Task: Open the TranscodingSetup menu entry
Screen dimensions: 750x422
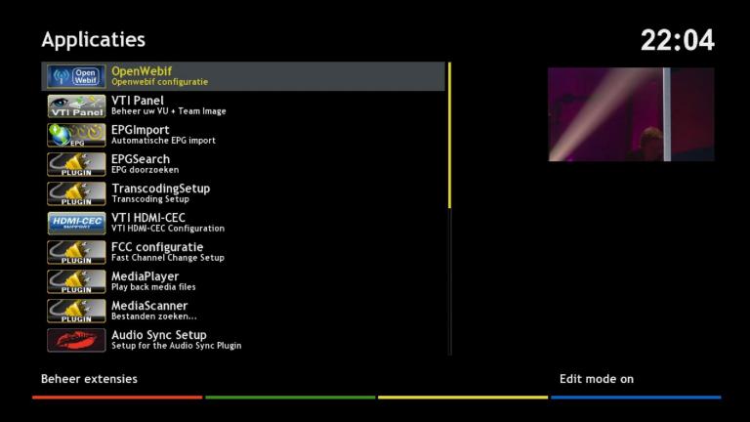Action: point(160,192)
